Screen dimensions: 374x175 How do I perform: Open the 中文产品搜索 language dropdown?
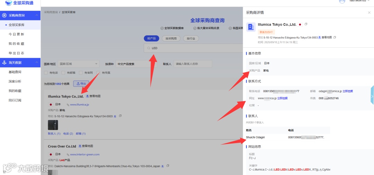tap(136, 64)
